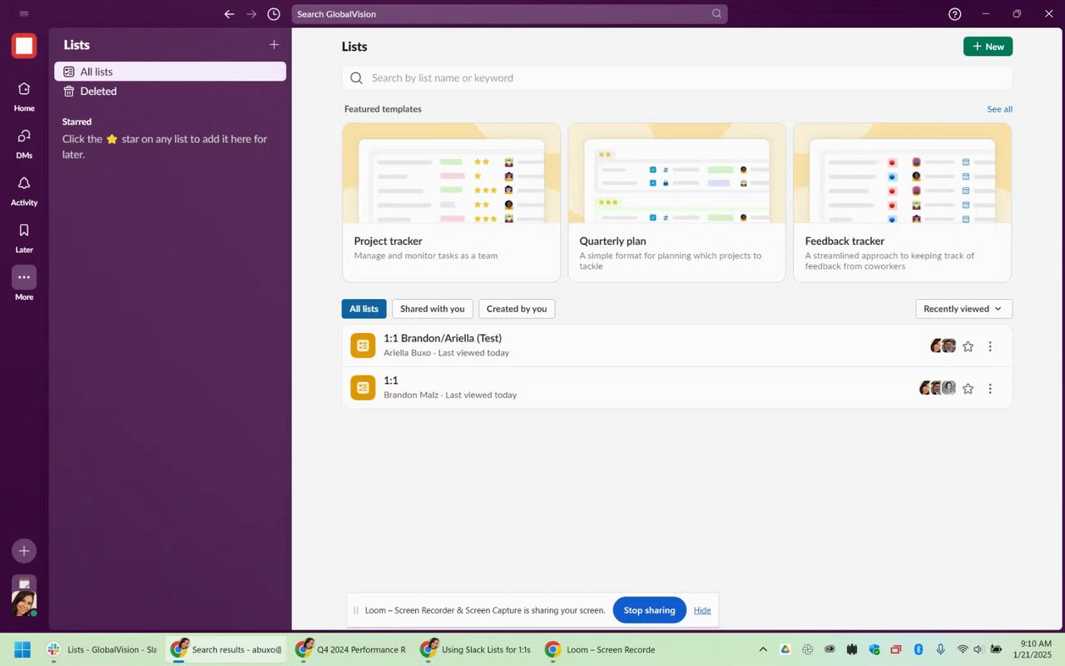Screen dimensions: 1065x666
Task: Open the Home sidebar icon
Action: 24,89
